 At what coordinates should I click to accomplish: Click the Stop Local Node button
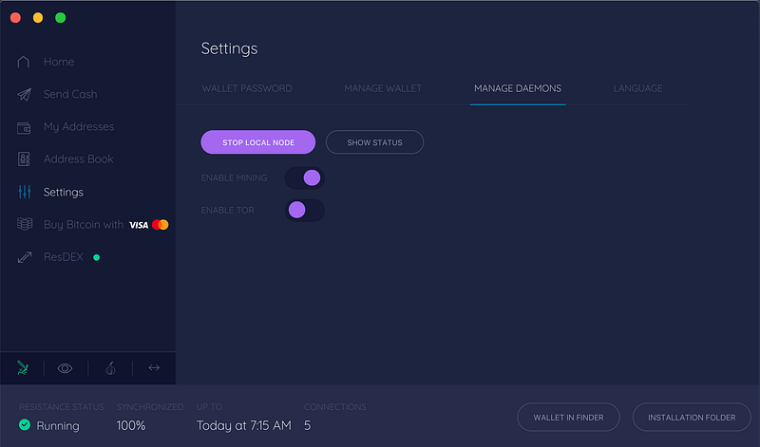257,142
